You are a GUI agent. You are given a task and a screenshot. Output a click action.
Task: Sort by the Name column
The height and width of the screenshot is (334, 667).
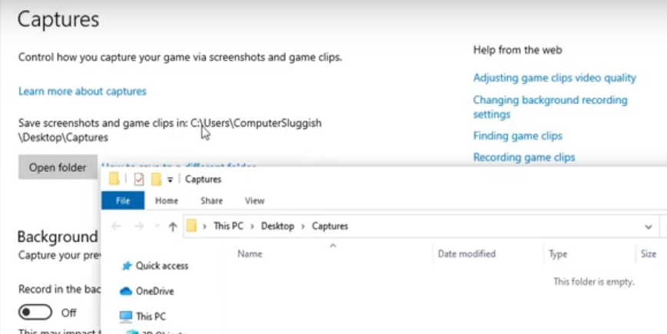tap(250, 253)
